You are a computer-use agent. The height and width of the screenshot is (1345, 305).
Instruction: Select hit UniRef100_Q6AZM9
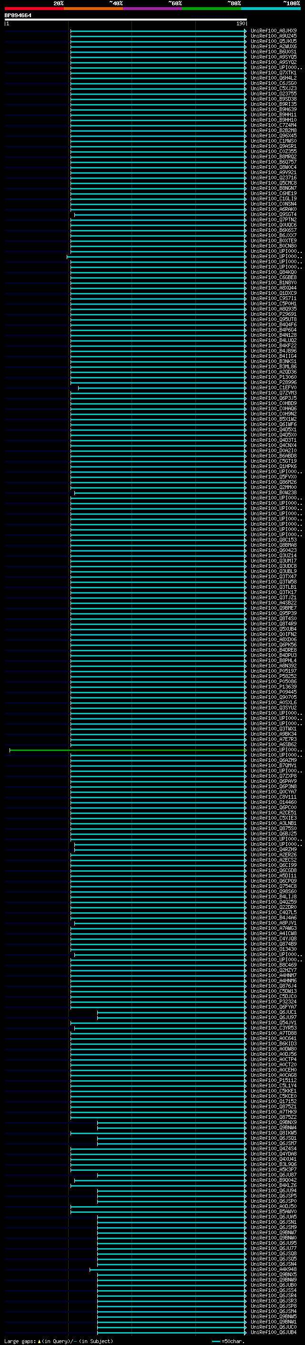click(274, 760)
